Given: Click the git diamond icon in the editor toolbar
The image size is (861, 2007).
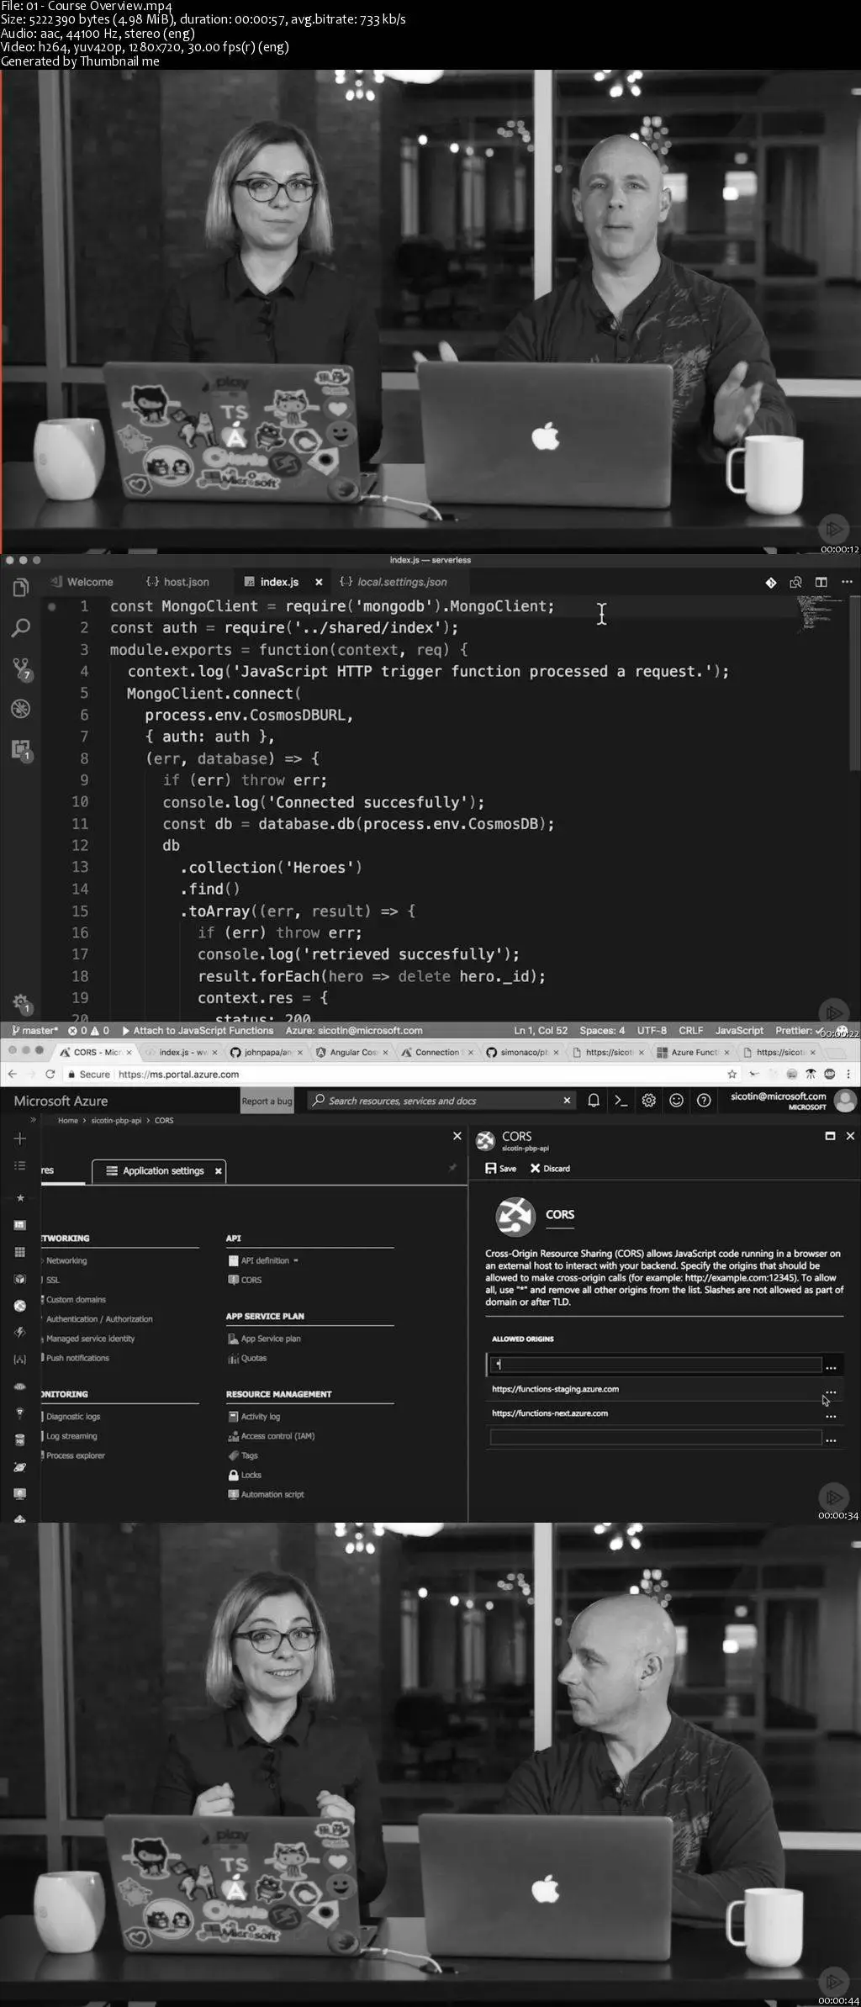Looking at the screenshot, I should (771, 582).
